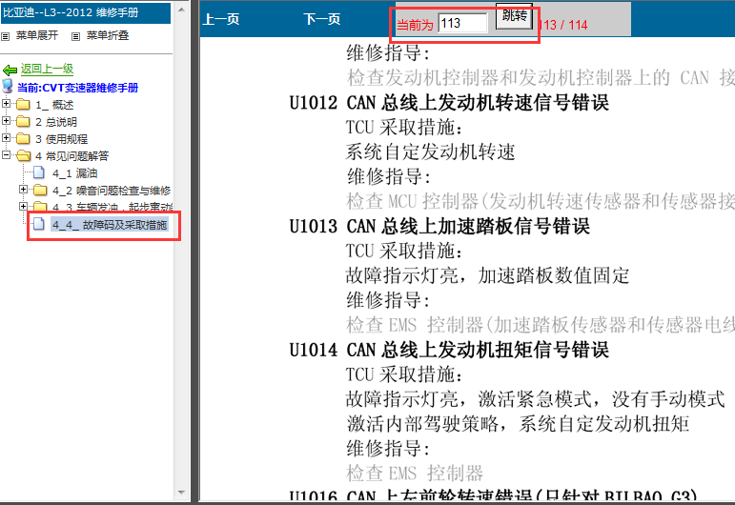The height and width of the screenshot is (505, 735).
Task: Open the 4_1 漏油 page
Action: (75, 173)
